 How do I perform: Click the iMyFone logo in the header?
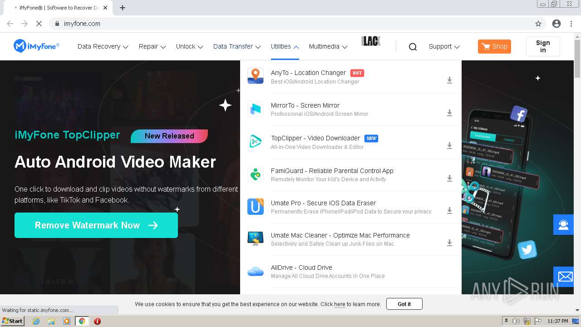36,46
